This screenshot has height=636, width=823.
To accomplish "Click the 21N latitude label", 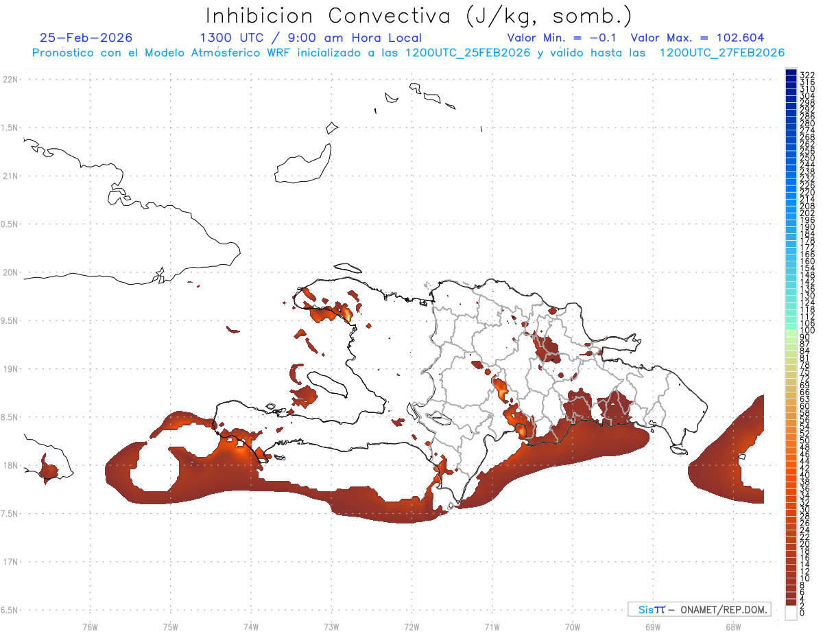I will tap(10, 176).
